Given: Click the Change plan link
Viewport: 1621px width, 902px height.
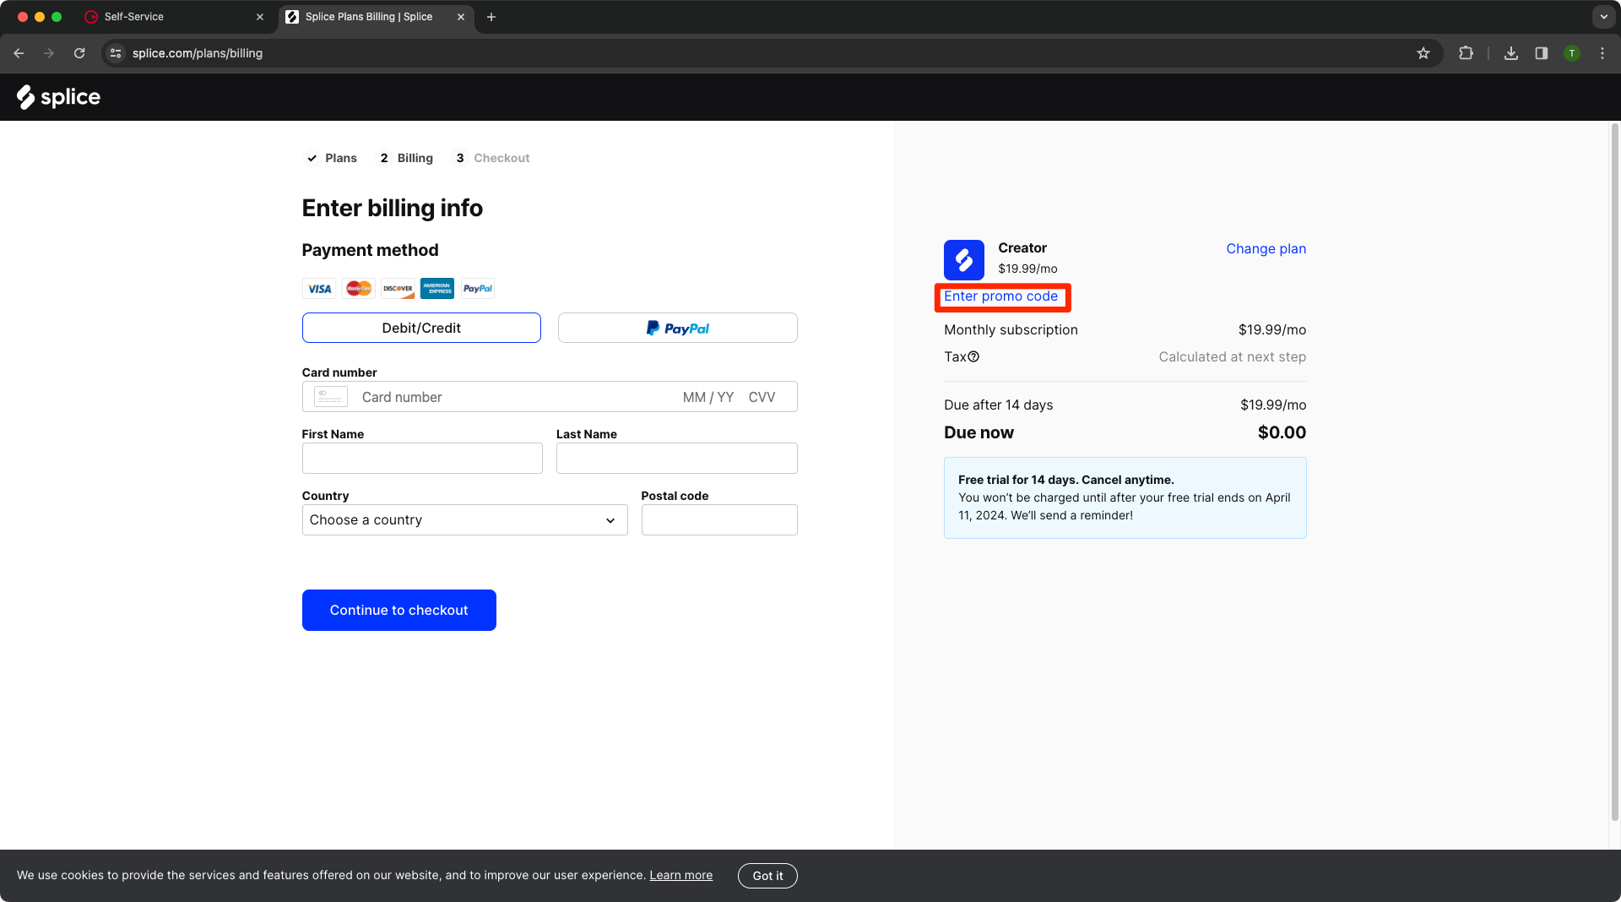Looking at the screenshot, I should (1266, 248).
